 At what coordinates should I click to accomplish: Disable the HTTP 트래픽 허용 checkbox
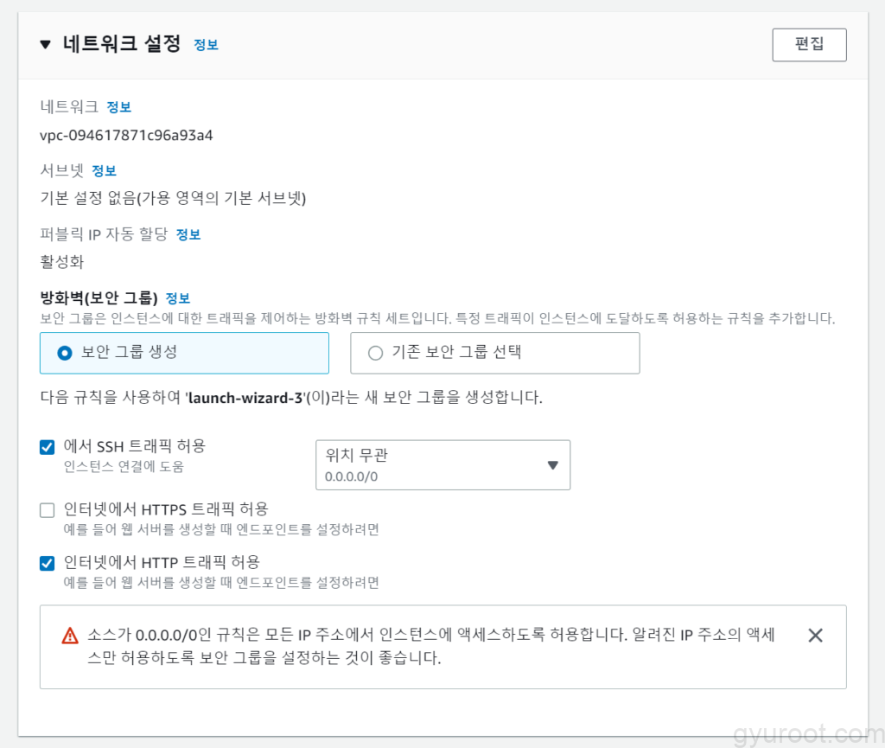(x=48, y=564)
